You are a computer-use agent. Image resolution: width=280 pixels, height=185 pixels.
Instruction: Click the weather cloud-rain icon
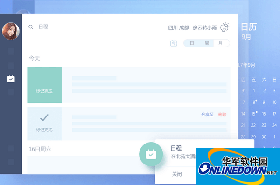[224, 27]
